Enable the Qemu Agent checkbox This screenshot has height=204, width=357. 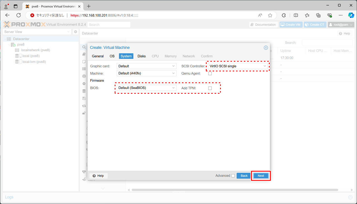[x=210, y=73]
